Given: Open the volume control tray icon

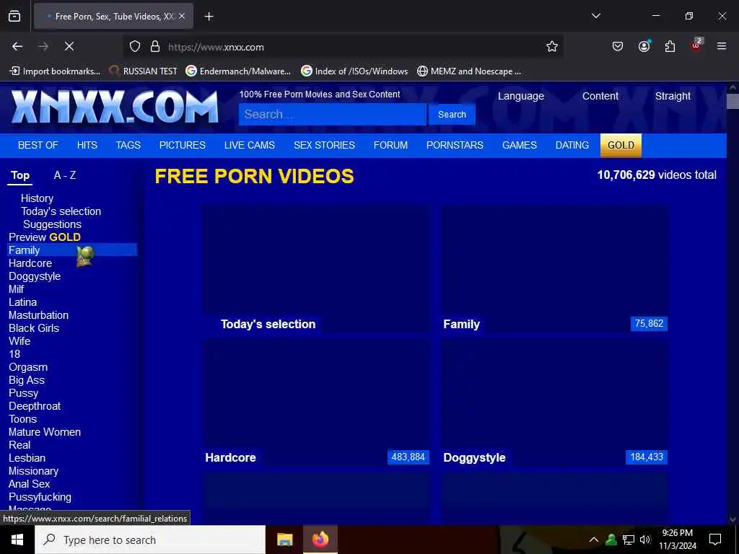Looking at the screenshot, I should pos(645,540).
